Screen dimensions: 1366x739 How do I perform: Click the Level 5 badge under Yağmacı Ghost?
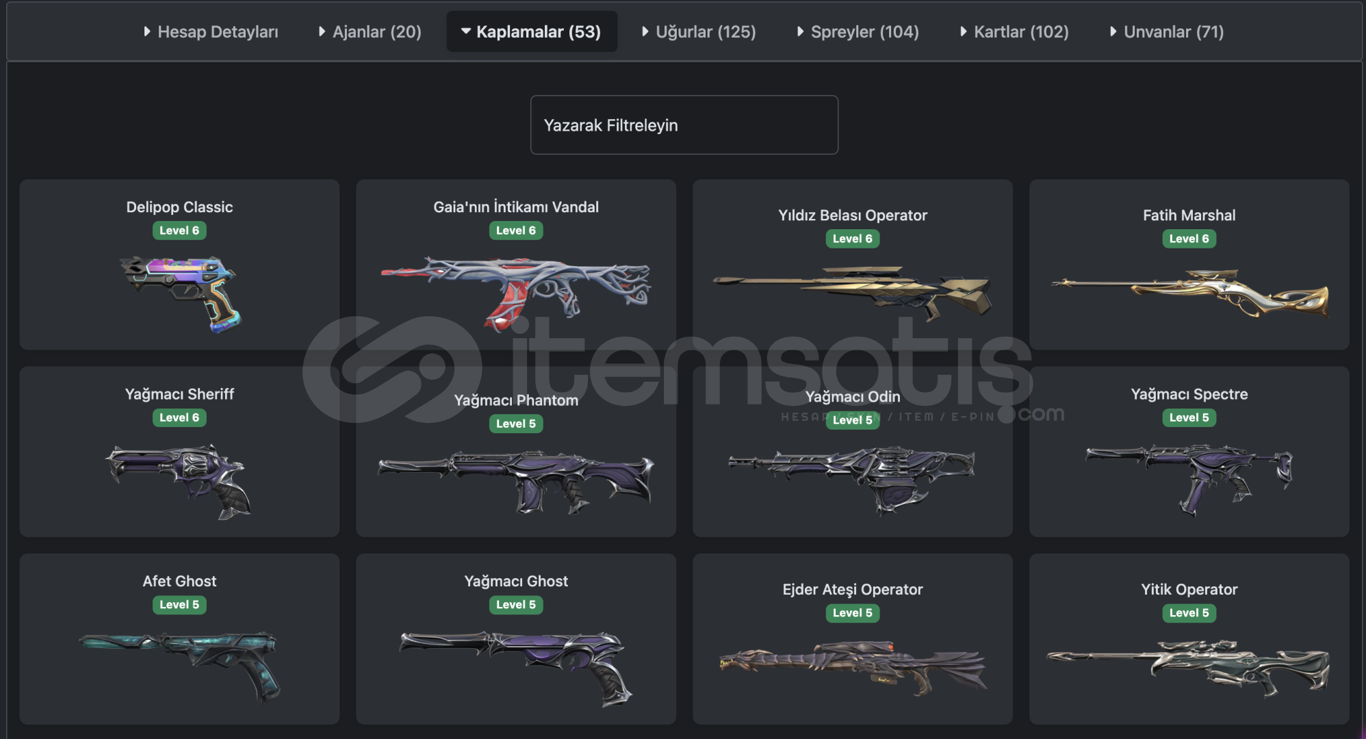pyautogui.click(x=516, y=605)
